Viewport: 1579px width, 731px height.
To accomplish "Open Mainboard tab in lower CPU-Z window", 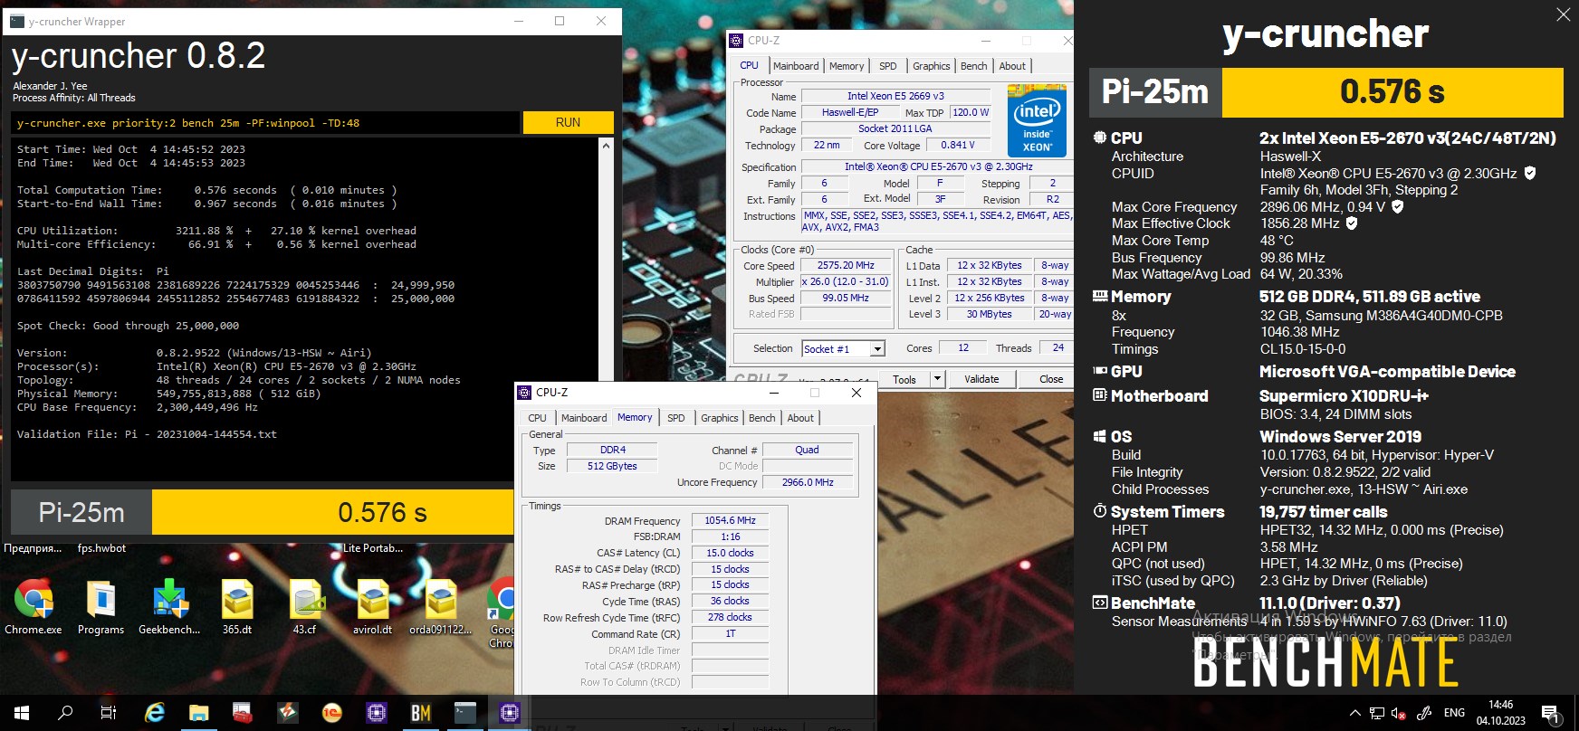I will (x=584, y=418).
